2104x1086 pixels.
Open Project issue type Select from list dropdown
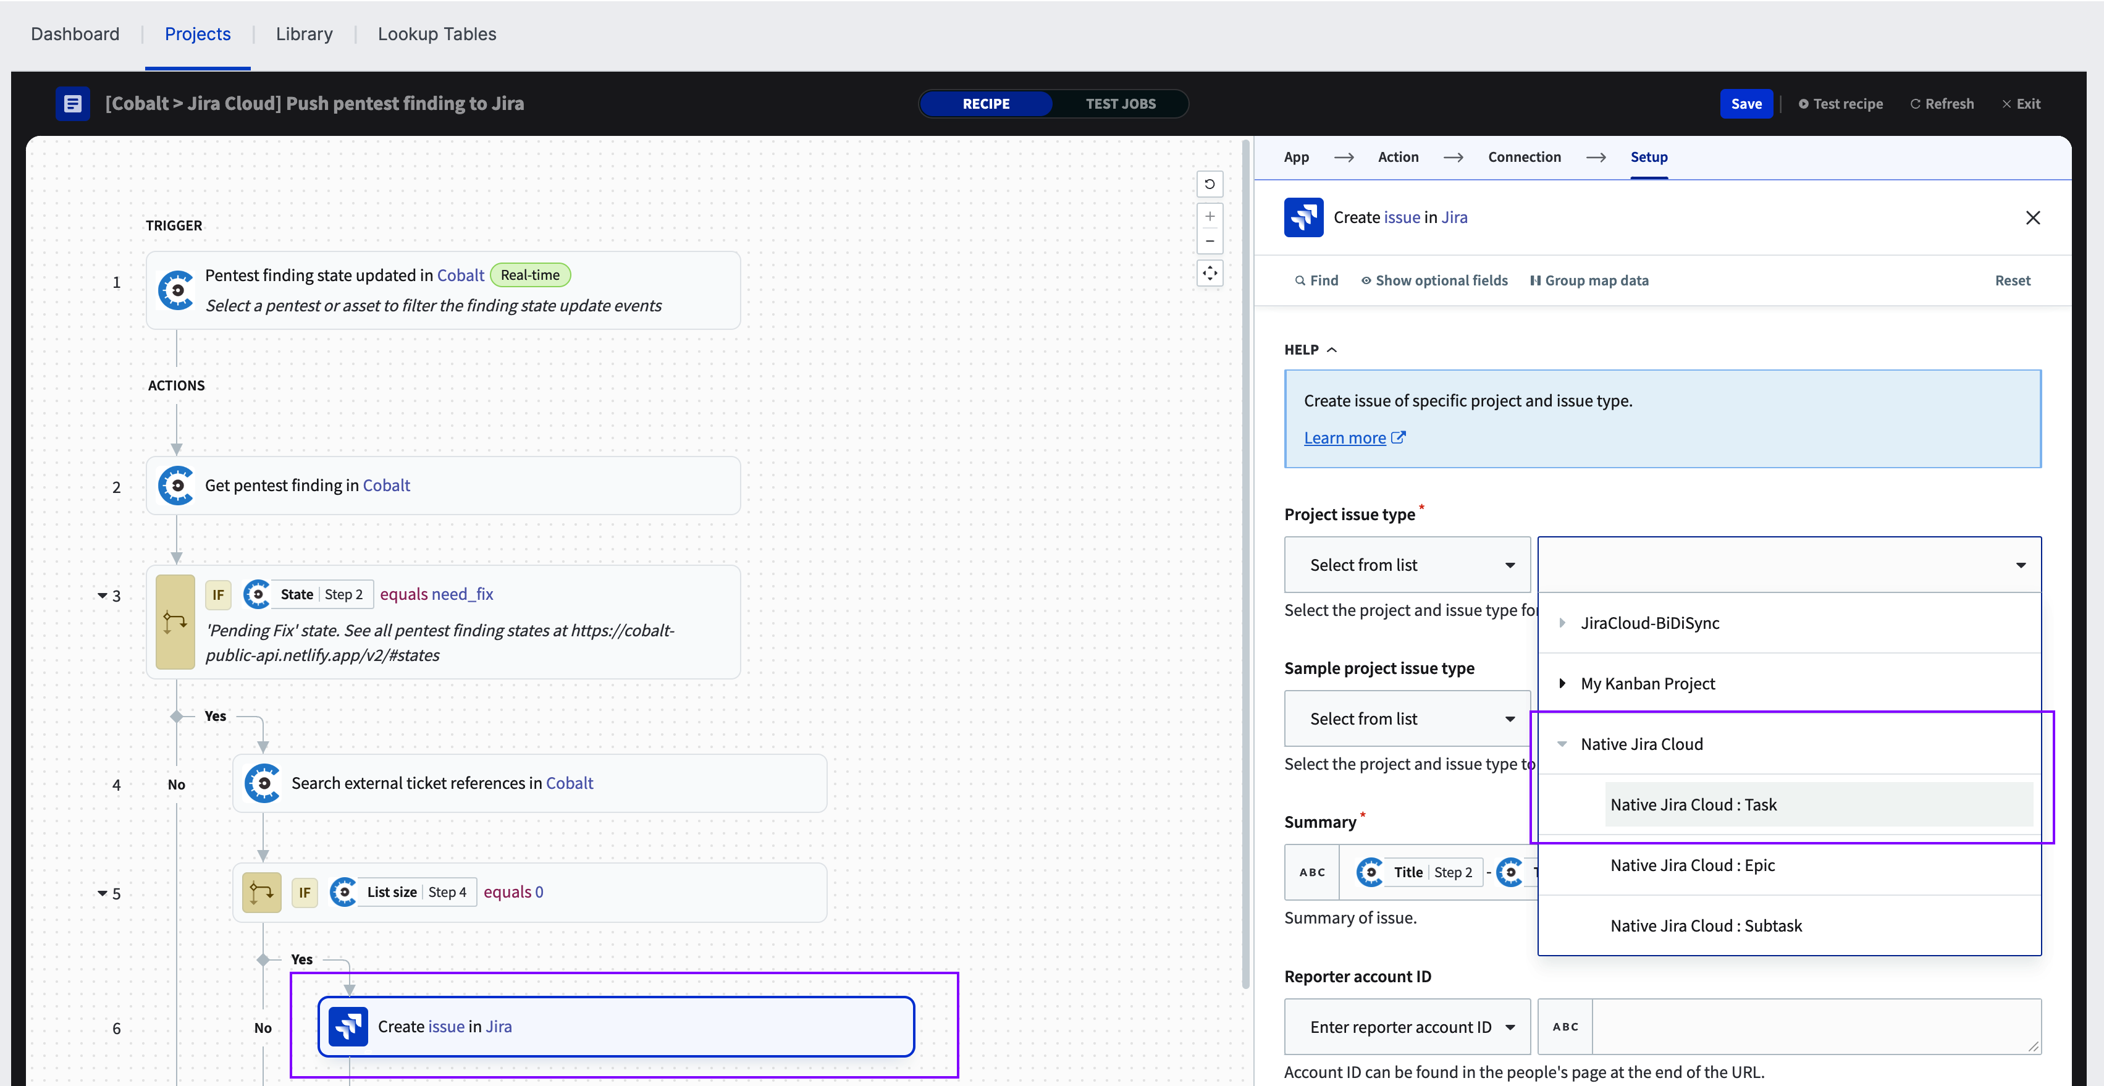point(1407,565)
